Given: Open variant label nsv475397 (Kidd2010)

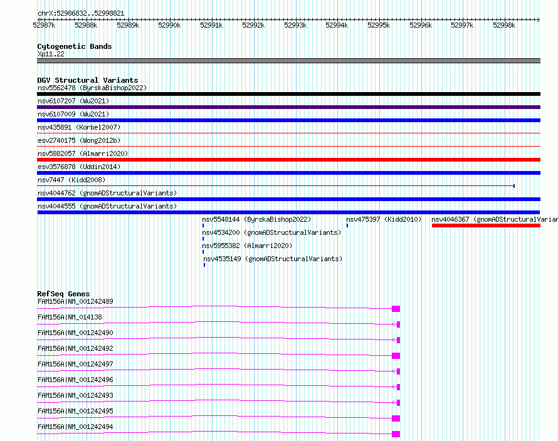Looking at the screenshot, I should point(384,219).
